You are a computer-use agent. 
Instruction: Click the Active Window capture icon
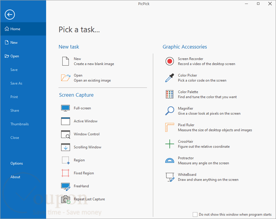[x=66, y=121]
